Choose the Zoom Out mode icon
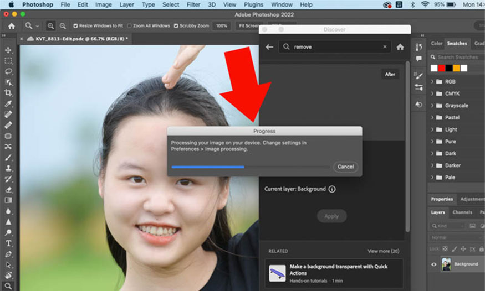The width and height of the screenshot is (485, 291). (63, 26)
